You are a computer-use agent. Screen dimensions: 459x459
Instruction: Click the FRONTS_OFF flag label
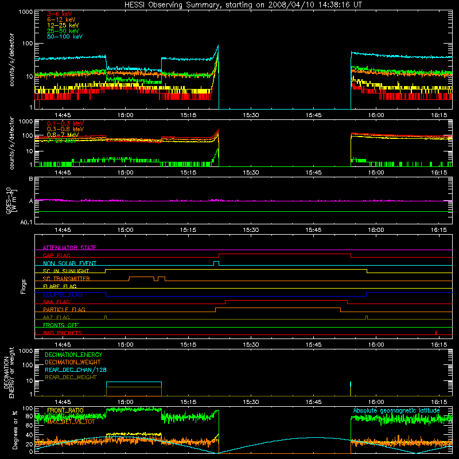tap(61, 325)
